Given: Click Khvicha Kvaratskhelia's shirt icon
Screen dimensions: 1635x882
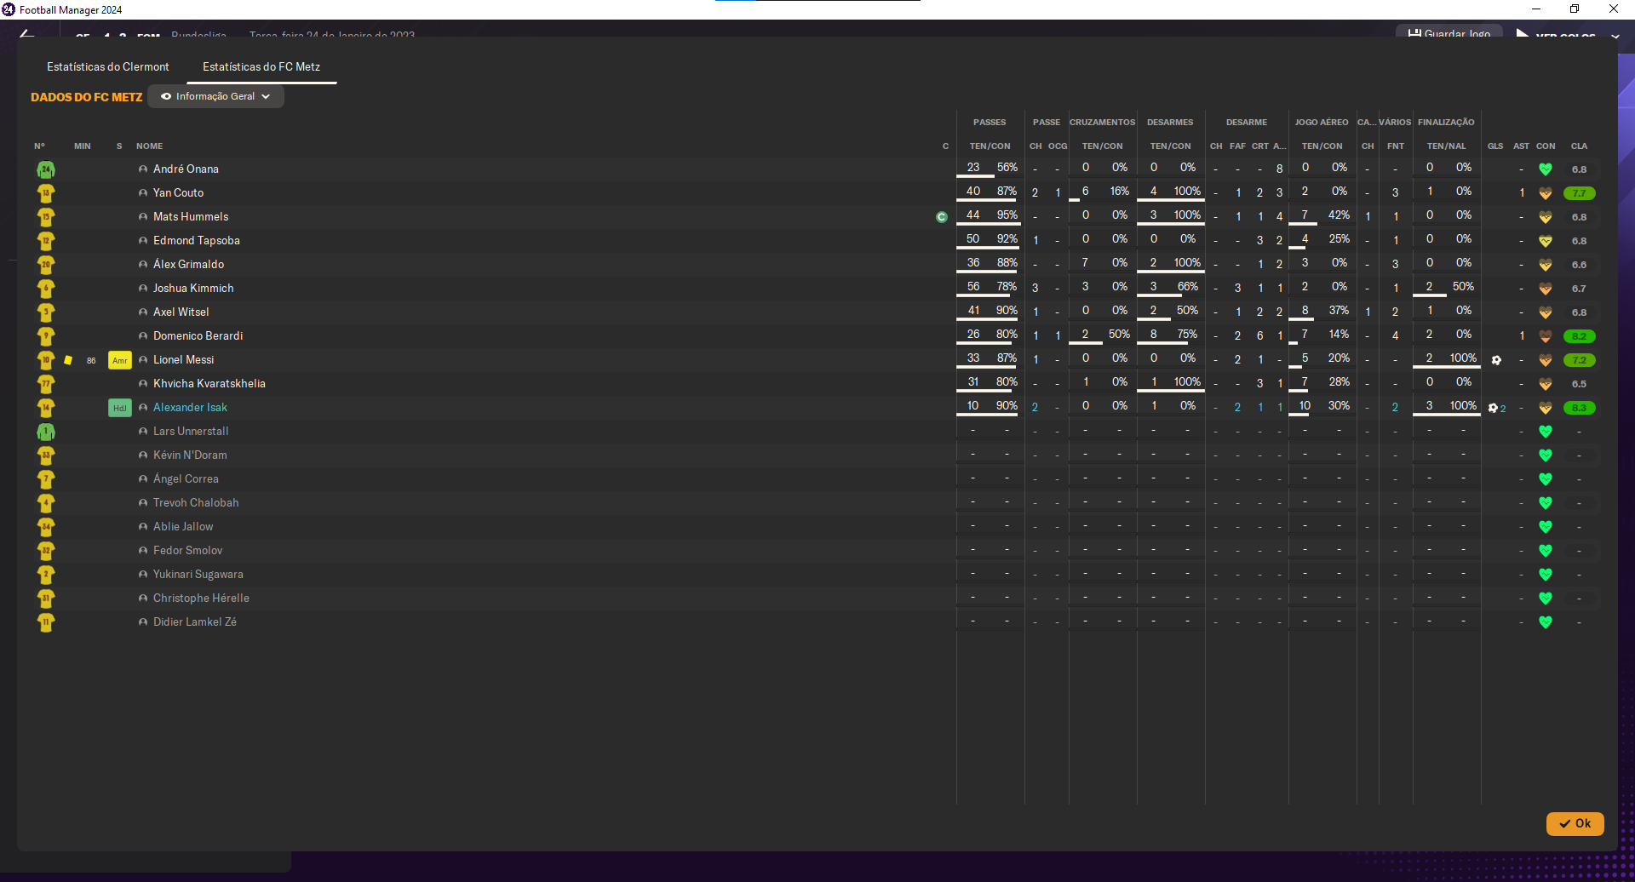Looking at the screenshot, I should click(46, 384).
